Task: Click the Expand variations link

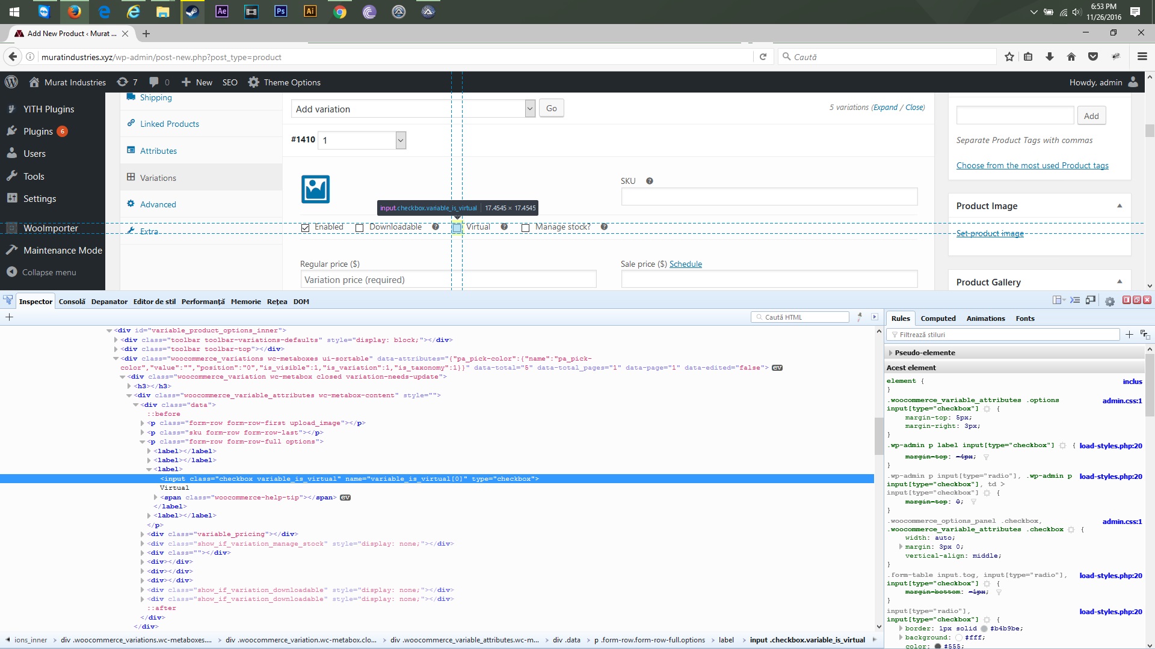Action: (885, 107)
